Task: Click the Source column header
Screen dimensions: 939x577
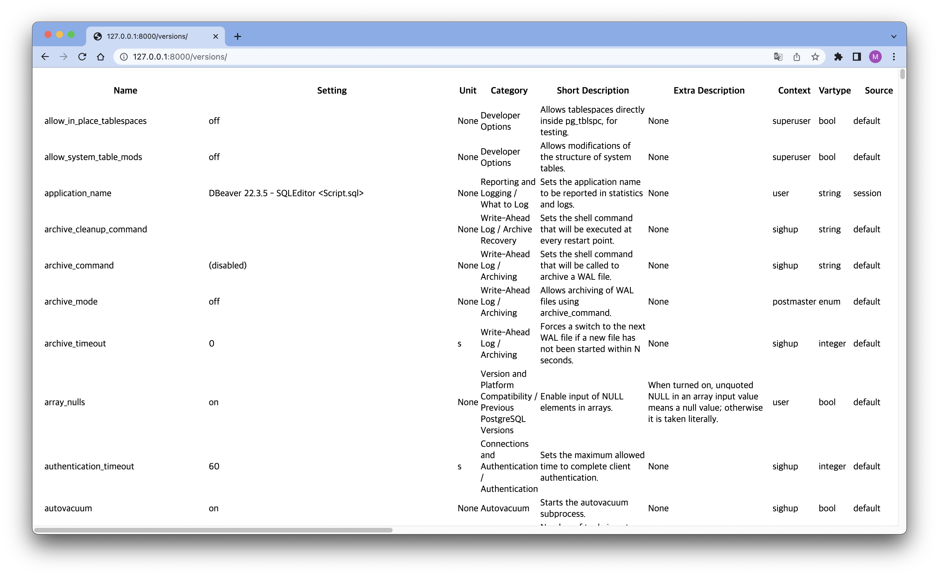Action: [879, 90]
